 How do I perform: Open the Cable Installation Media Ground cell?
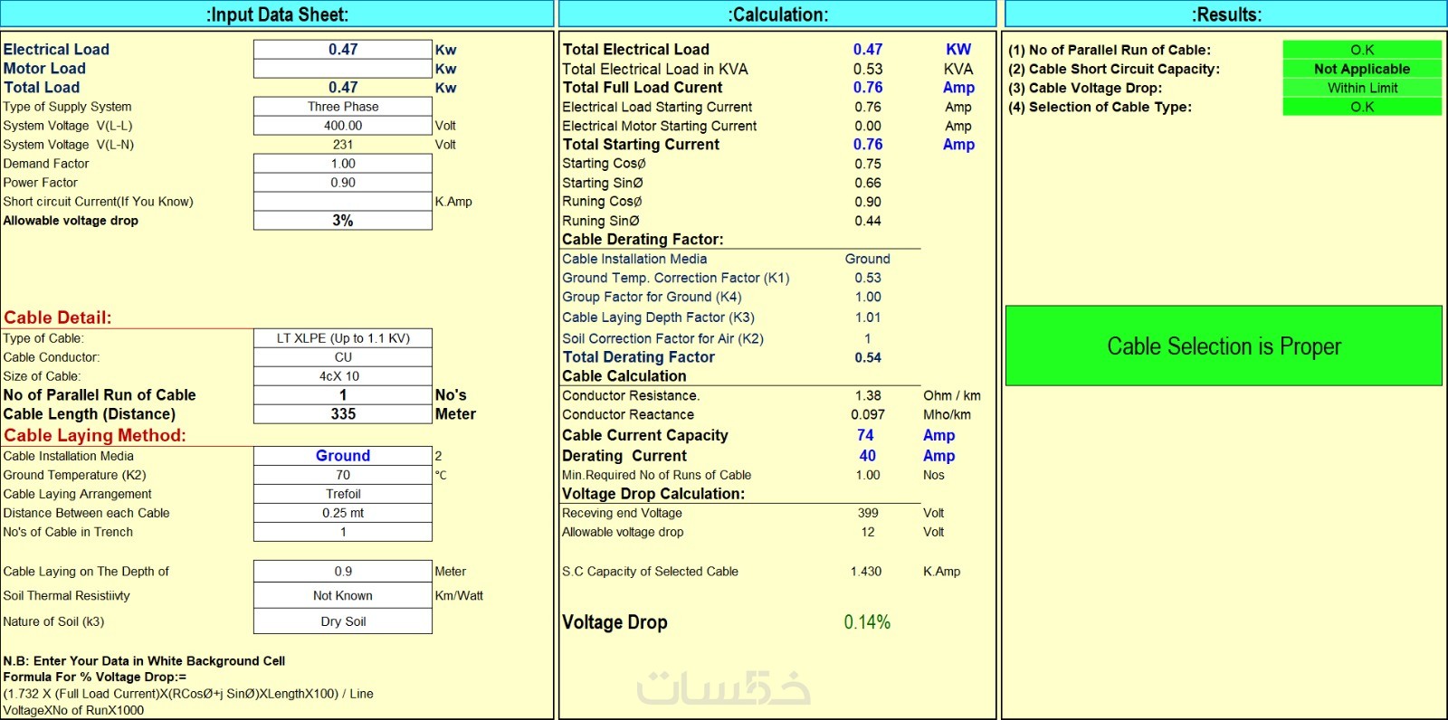(x=343, y=456)
